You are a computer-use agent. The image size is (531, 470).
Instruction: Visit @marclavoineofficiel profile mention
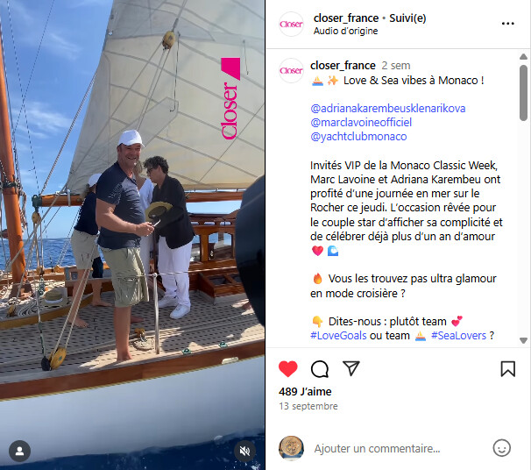tap(361, 123)
